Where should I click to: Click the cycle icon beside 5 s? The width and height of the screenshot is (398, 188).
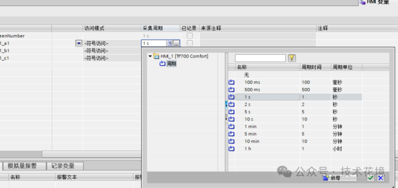(231, 112)
